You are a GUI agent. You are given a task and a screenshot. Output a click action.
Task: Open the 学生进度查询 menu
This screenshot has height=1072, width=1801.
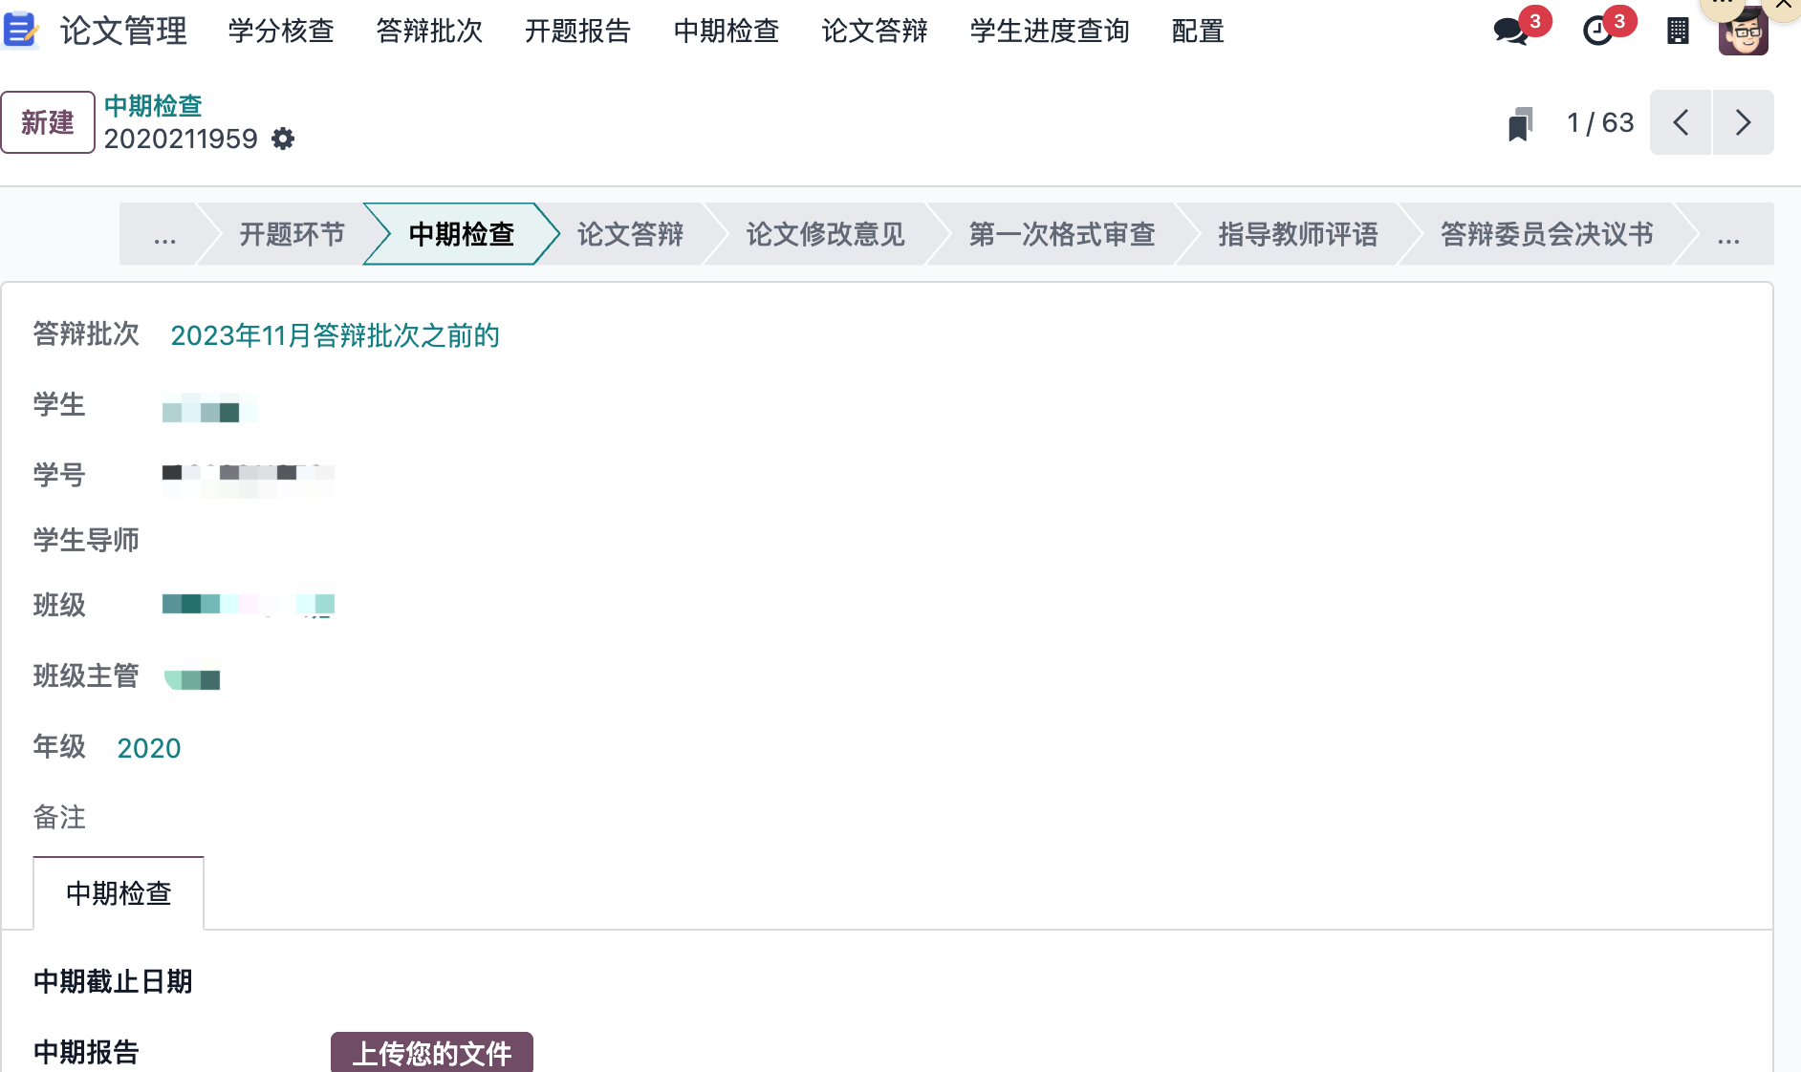[x=1050, y=31]
